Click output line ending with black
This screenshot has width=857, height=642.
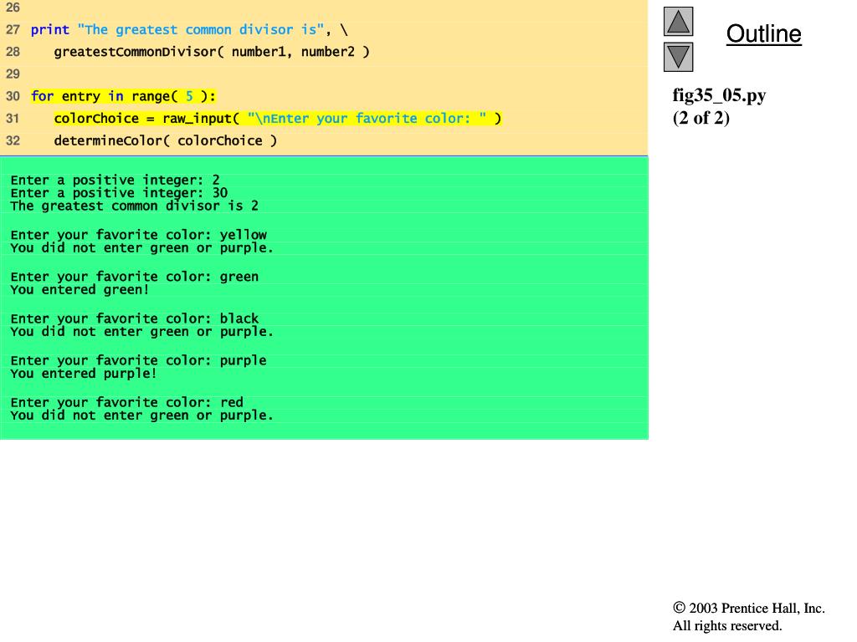[x=135, y=318]
